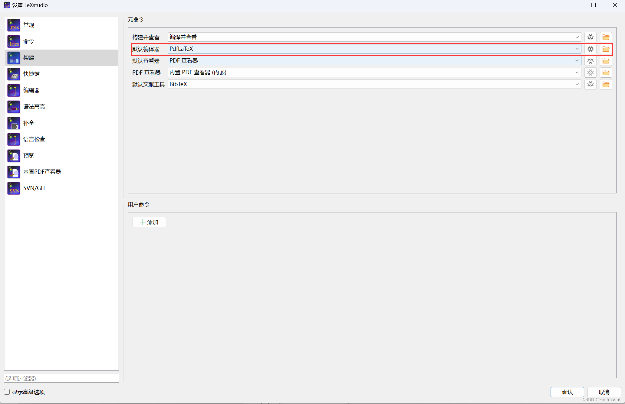This screenshot has height=404, width=625.
Task: Configure 默认编译器 with its gear icon
Action: pos(590,49)
